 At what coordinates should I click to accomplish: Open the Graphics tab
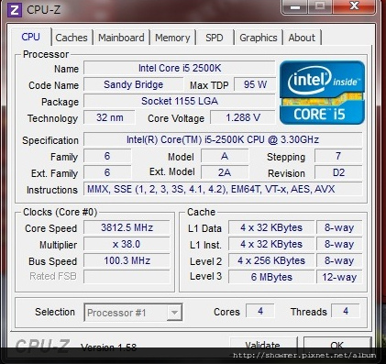[259, 38]
